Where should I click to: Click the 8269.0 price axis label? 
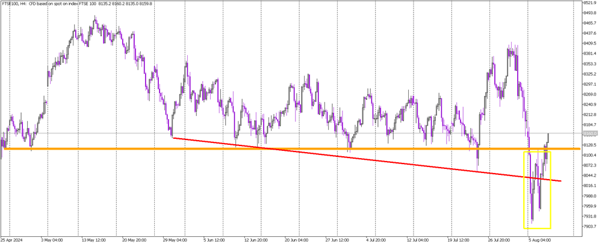[x=589, y=94]
